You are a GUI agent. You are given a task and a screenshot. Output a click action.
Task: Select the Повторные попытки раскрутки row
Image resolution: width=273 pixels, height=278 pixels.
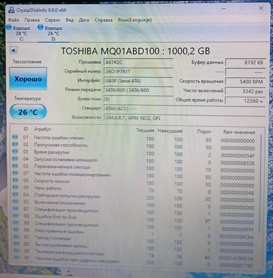point(135,197)
